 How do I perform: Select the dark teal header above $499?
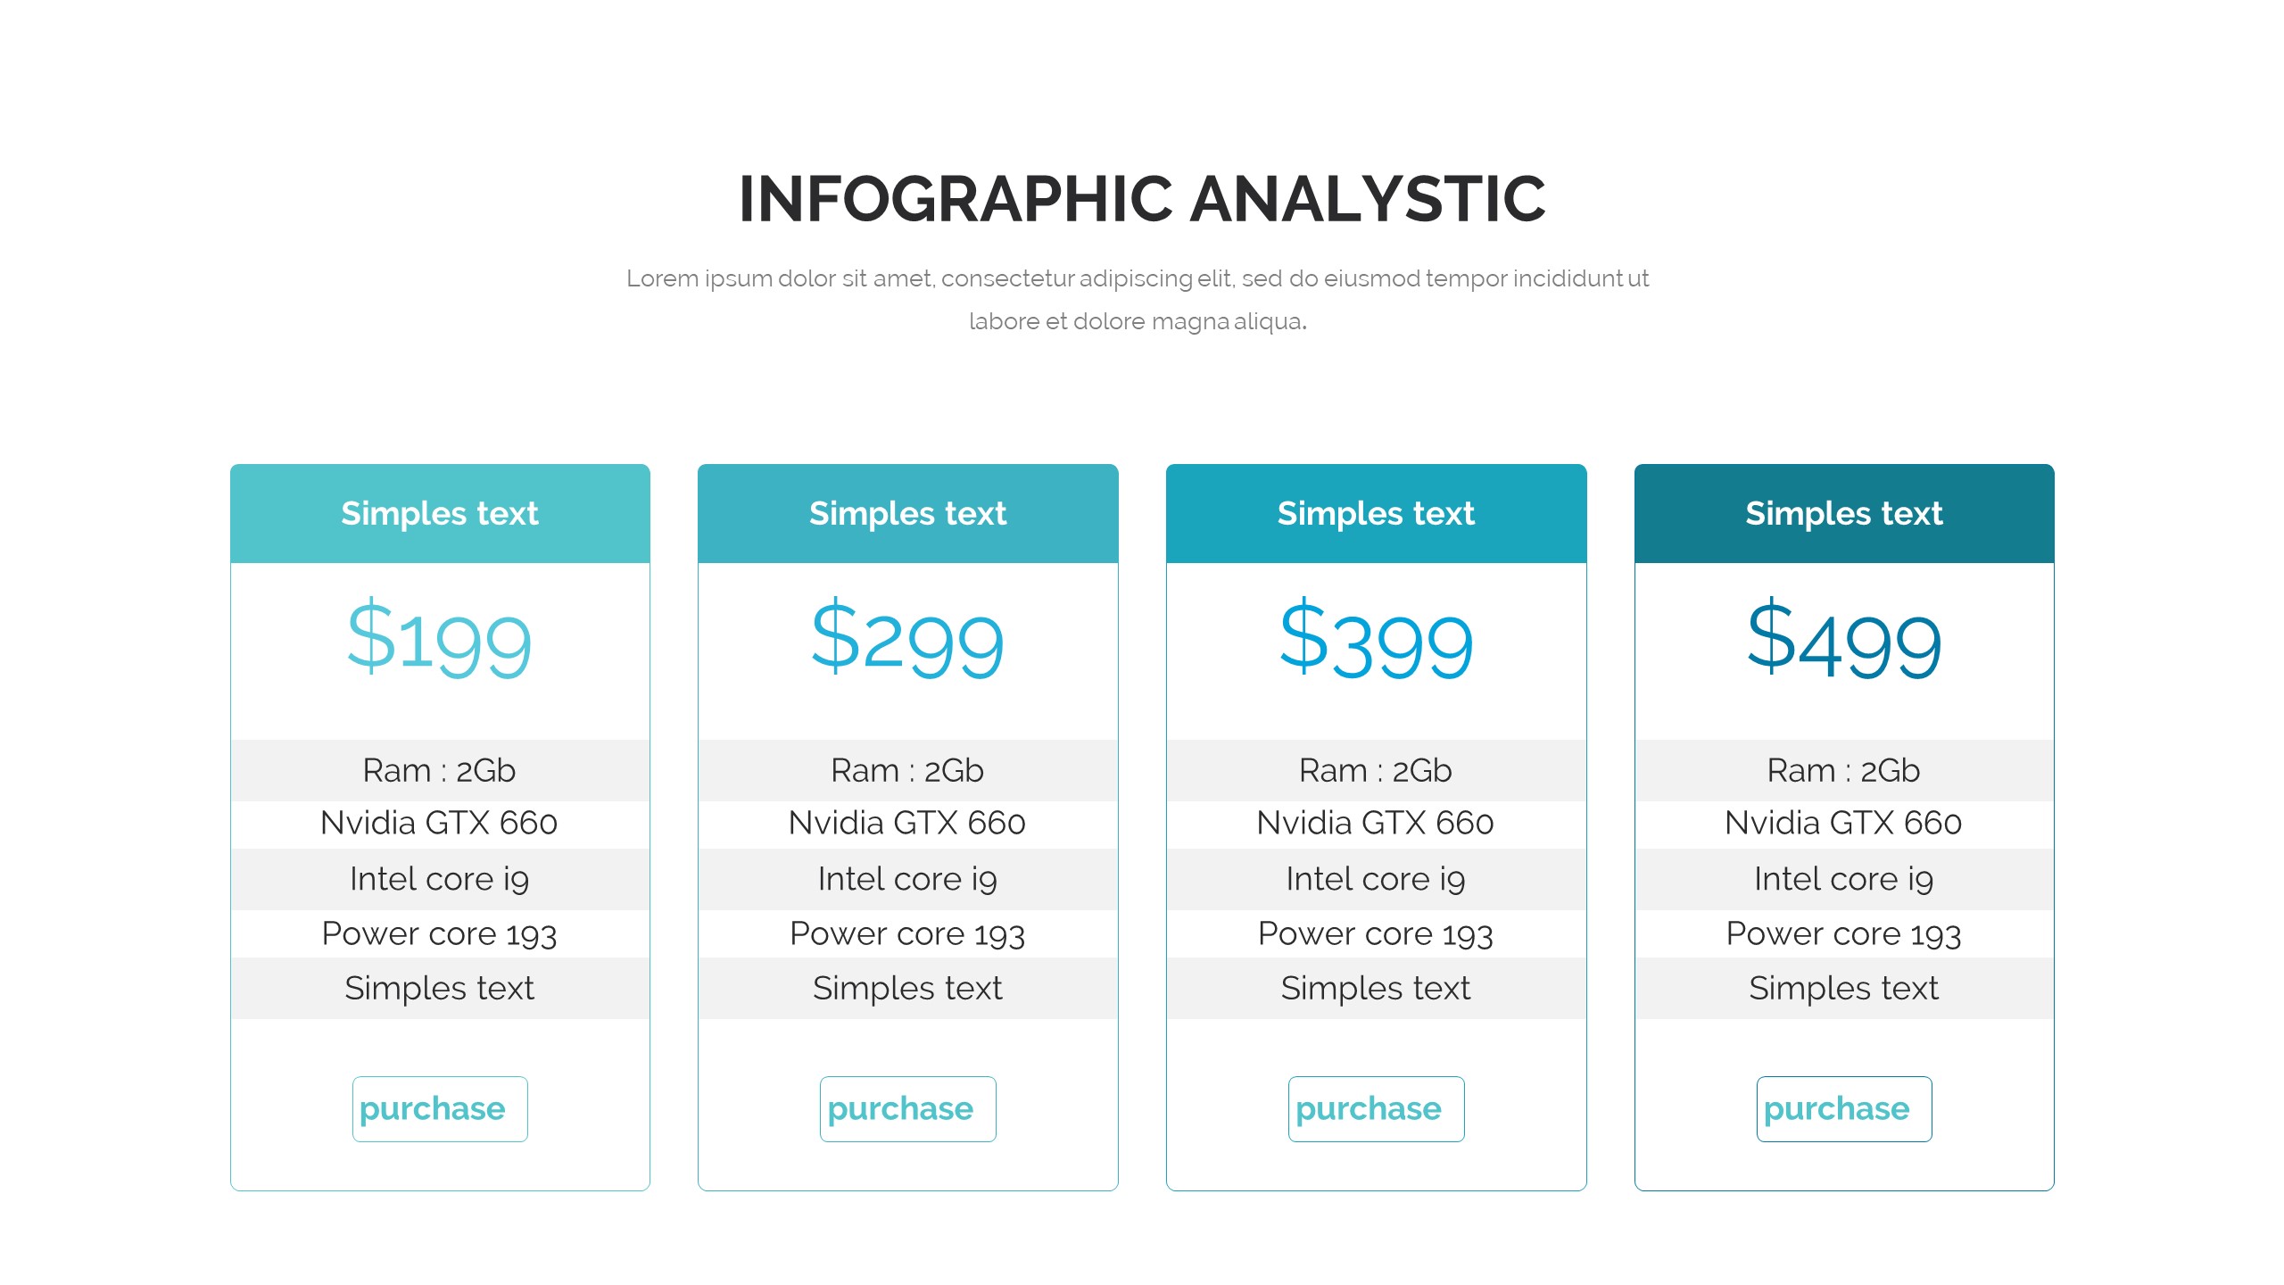coord(1843,513)
